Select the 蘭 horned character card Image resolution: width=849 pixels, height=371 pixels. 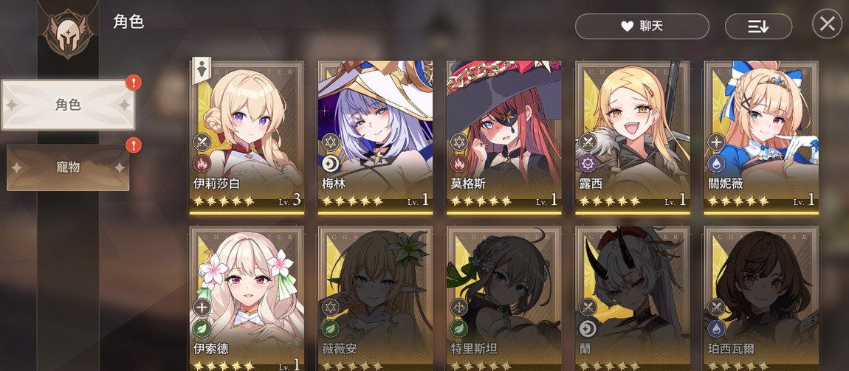point(633,299)
